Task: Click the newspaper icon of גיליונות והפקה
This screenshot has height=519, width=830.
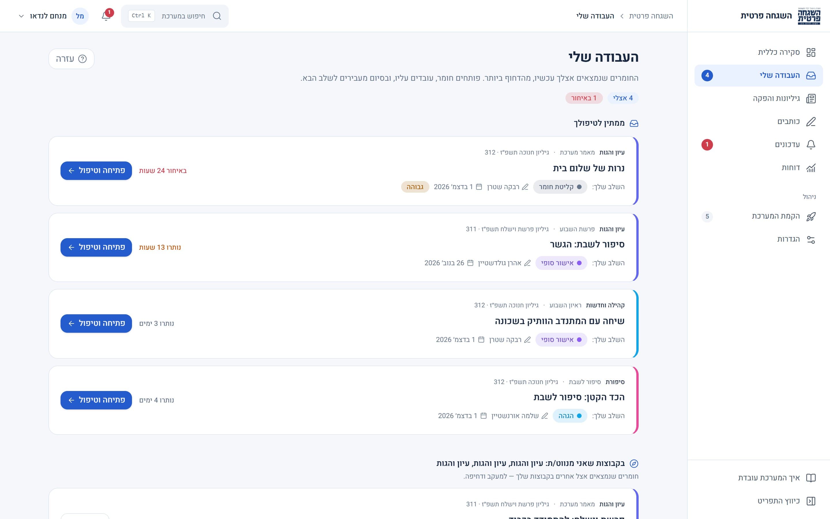Action: (811, 99)
